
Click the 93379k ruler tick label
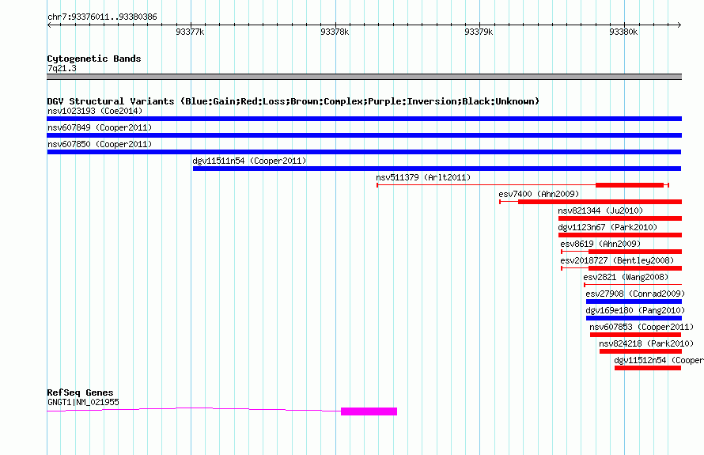(479, 32)
